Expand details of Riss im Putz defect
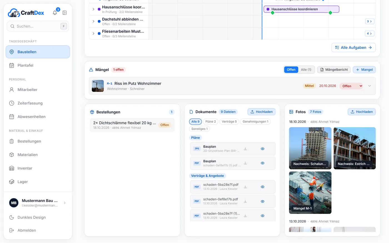Viewport: 389px width, 243px height. [370, 86]
